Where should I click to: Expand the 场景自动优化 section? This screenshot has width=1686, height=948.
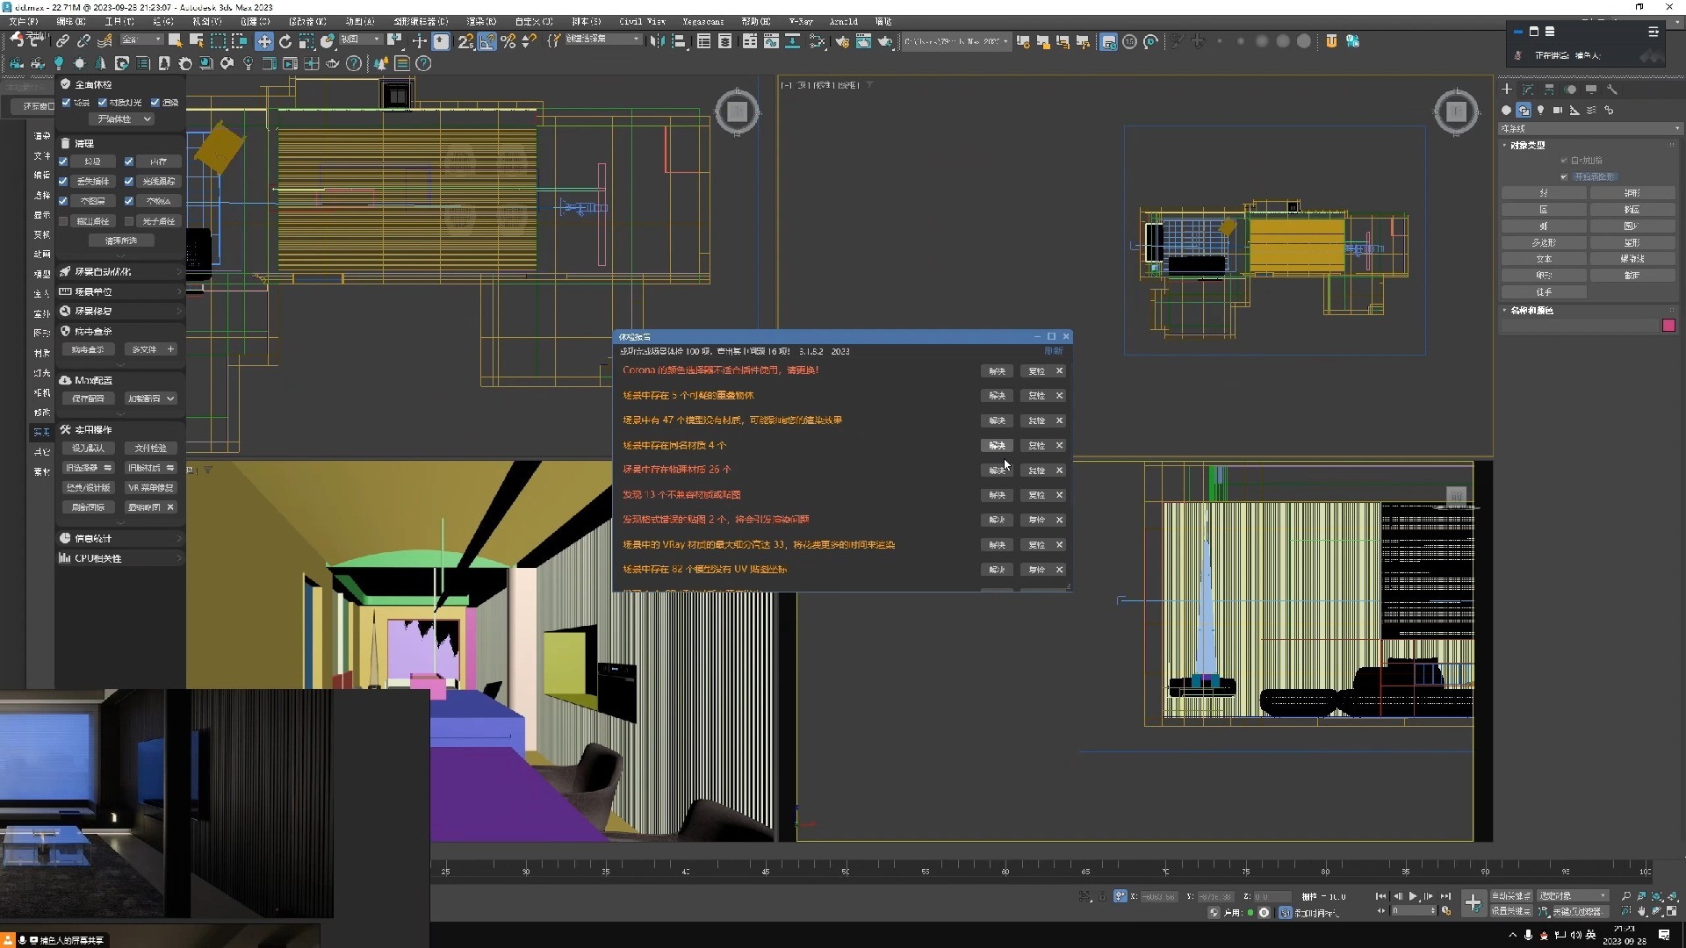coord(120,272)
